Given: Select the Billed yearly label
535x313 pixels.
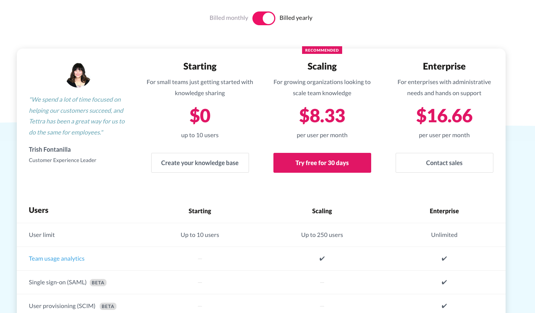Looking at the screenshot, I should pyautogui.click(x=296, y=18).
